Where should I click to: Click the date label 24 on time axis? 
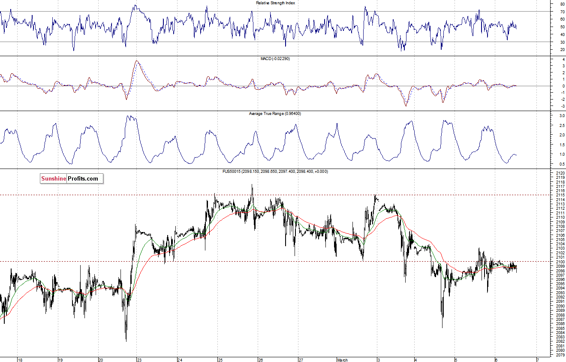(x=180, y=359)
